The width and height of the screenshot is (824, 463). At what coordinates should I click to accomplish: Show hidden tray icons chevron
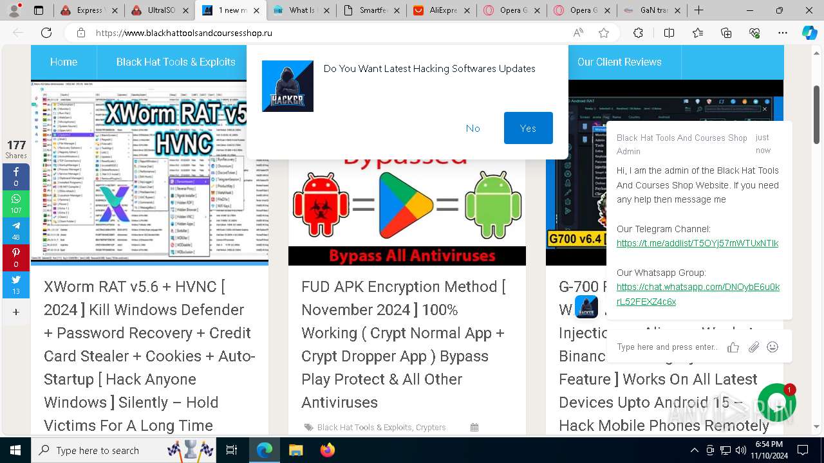[695, 450]
